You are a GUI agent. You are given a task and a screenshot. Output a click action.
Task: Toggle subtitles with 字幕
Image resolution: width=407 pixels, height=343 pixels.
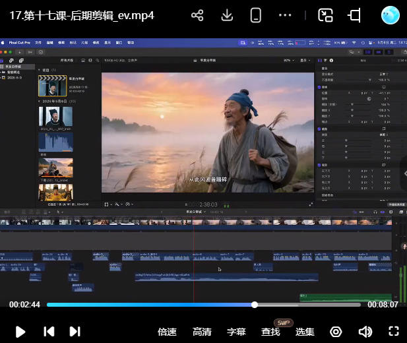(236, 332)
